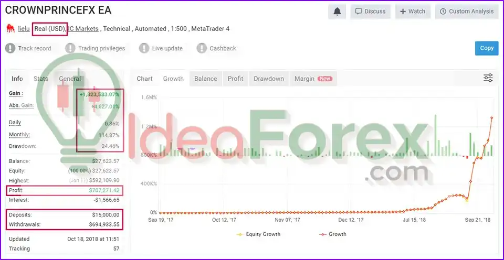The image size is (504, 260).
Task: Click the Daily label
Action: point(15,122)
